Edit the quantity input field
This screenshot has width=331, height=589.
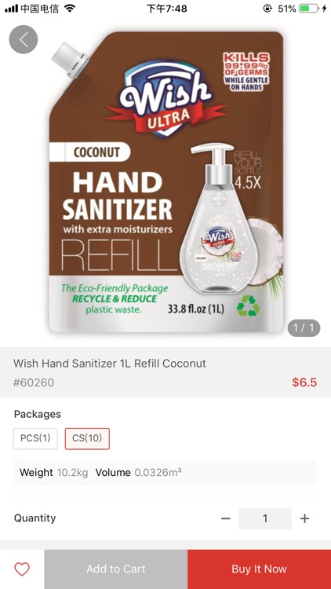coord(265,519)
